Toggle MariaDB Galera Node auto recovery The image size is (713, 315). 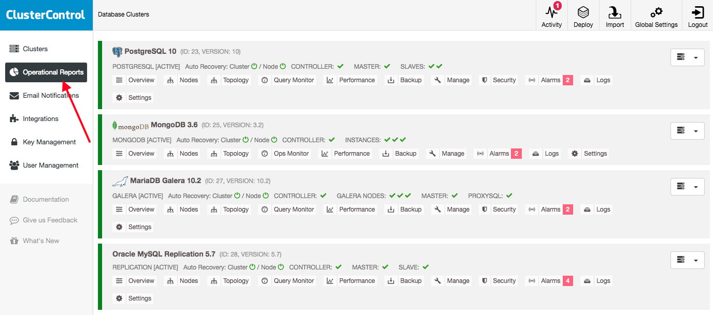coord(266,196)
